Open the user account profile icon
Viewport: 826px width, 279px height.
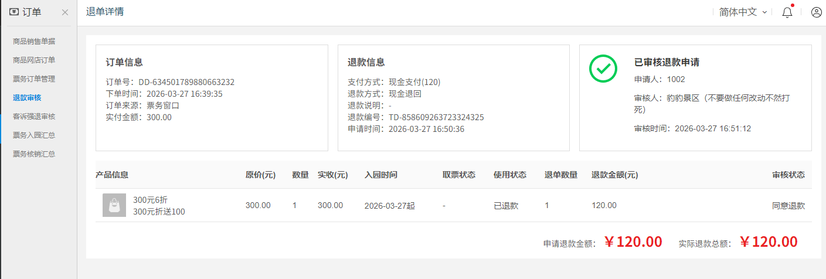pyautogui.click(x=816, y=12)
